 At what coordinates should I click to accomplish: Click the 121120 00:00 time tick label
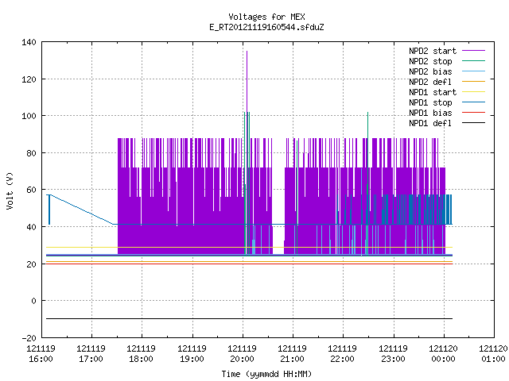pos(444,354)
